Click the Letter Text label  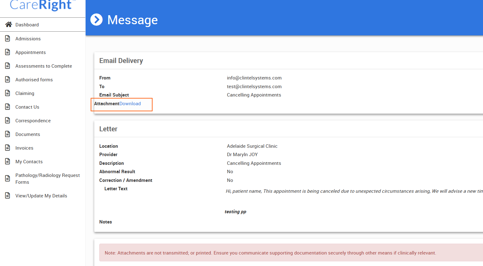pyautogui.click(x=116, y=189)
